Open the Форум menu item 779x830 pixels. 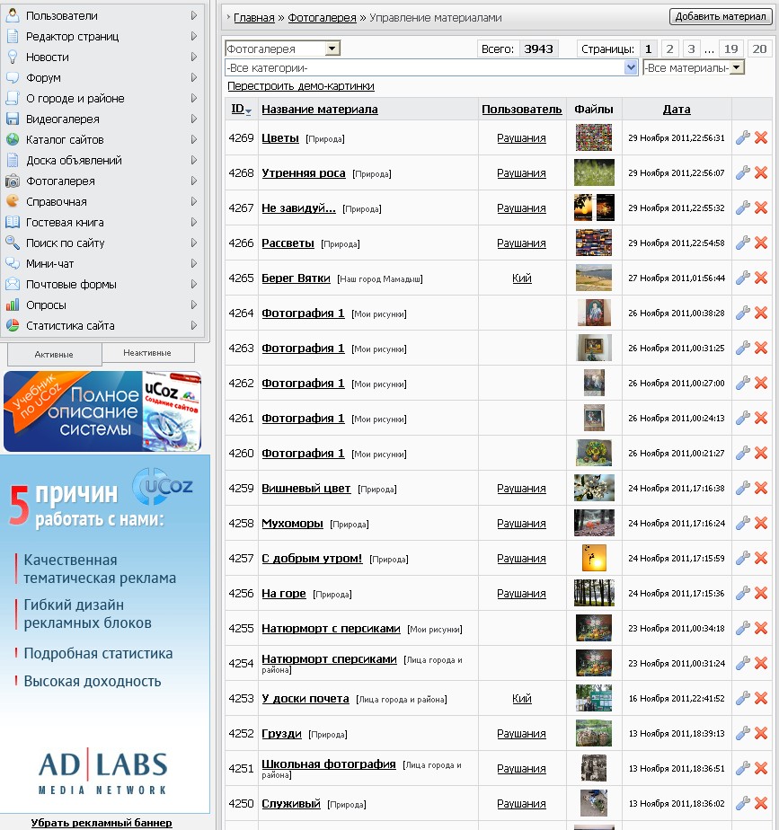pos(48,77)
